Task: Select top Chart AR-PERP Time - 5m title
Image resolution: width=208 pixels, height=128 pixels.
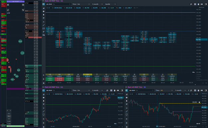Action: click(54, 1)
